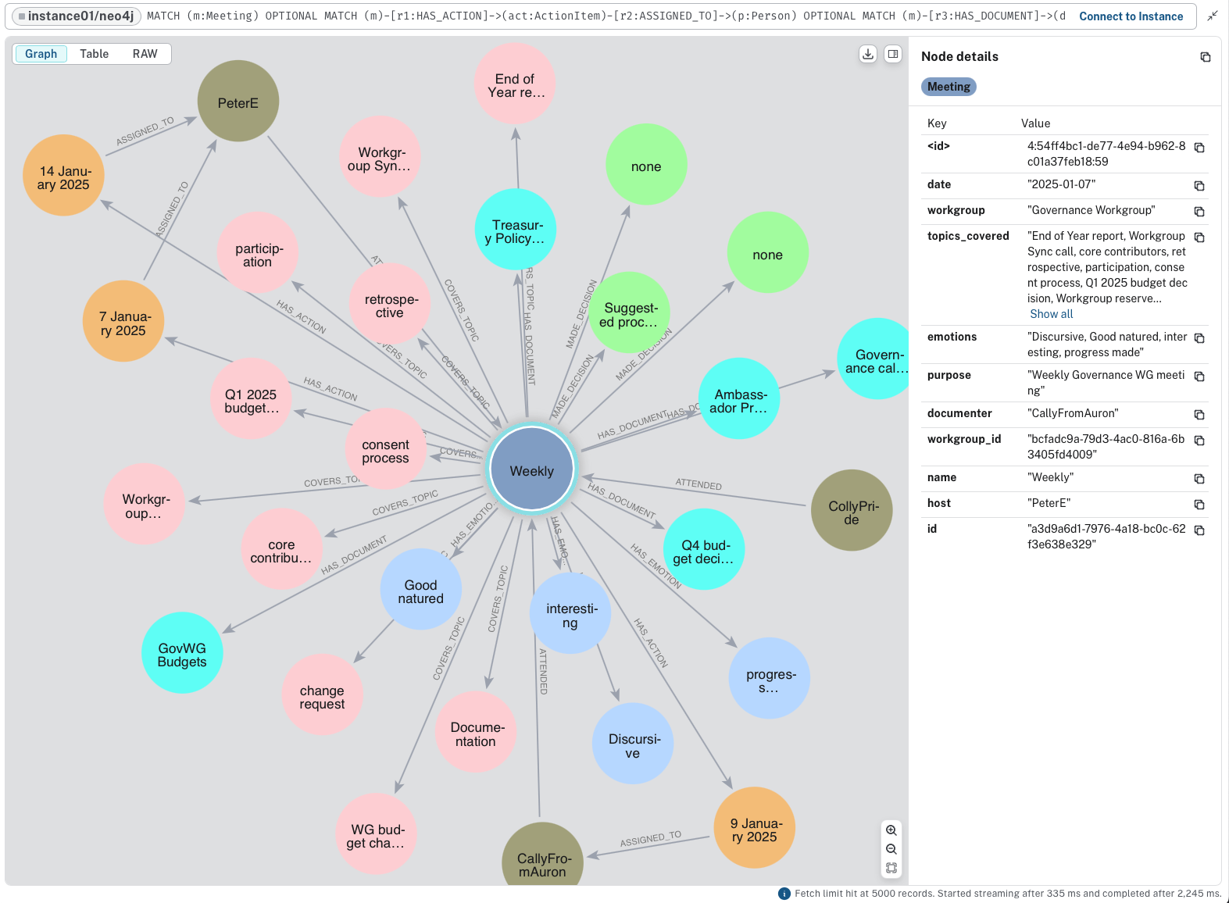Toggle the node details side panel
Image resolution: width=1229 pixels, height=903 pixels.
[893, 54]
